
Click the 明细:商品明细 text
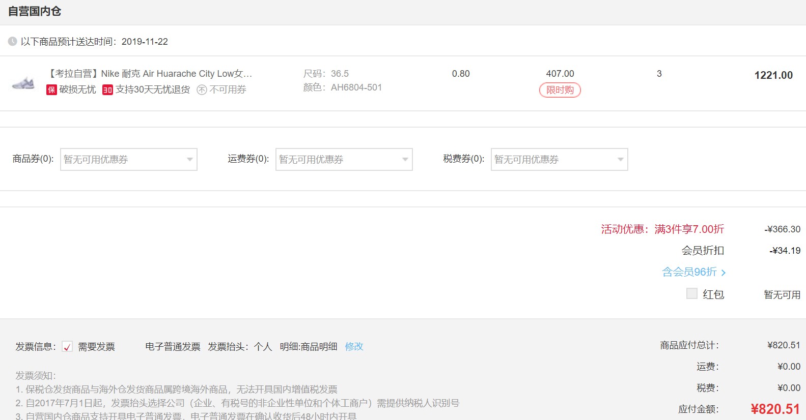[308, 347]
